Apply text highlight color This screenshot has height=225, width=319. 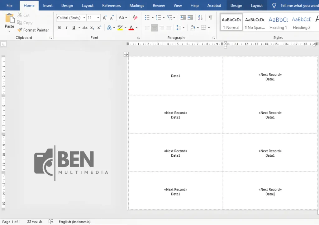tap(120, 27)
